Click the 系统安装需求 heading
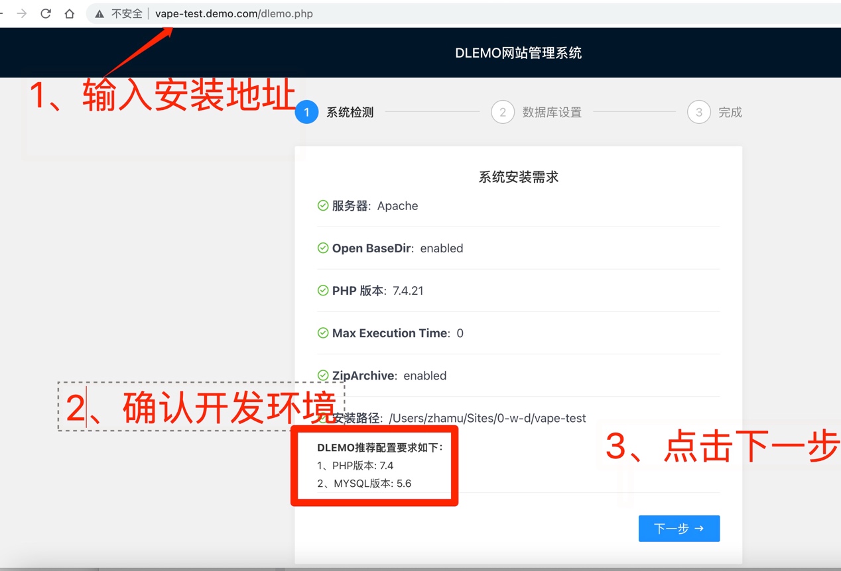Image resolution: width=841 pixels, height=571 pixels. pyautogui.click(x=518, y=178)
